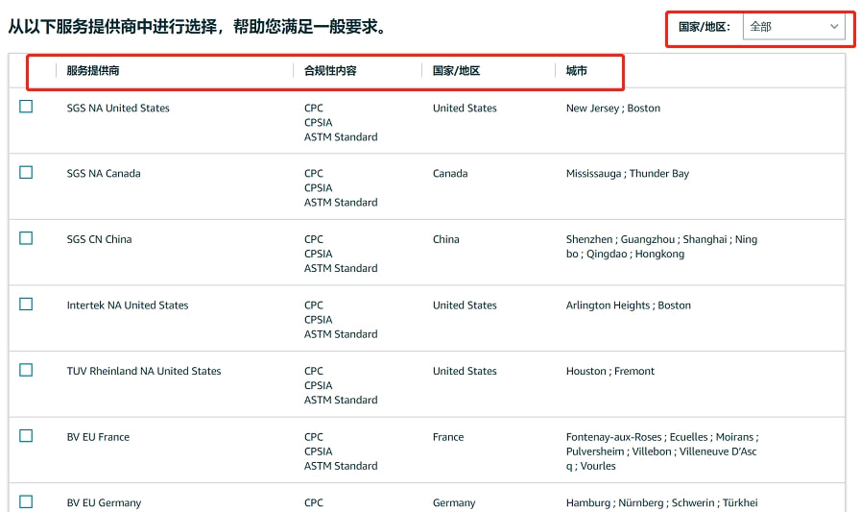Click the cities cell starting Hamburg ; Nürnberg
The image size is (860, 512).
click(x=662, y=502)
